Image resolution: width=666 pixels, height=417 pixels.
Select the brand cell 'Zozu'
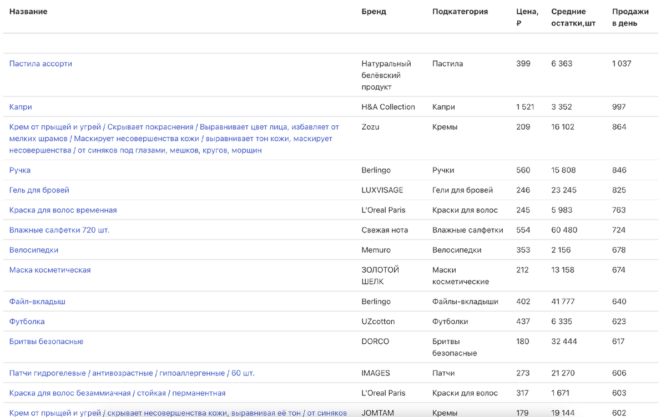tap(370, 127)
